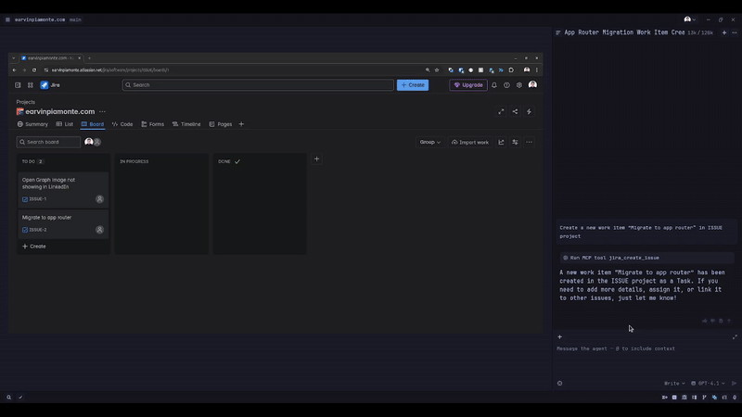
Task: Click the Search board field
Action: (49, 142)
